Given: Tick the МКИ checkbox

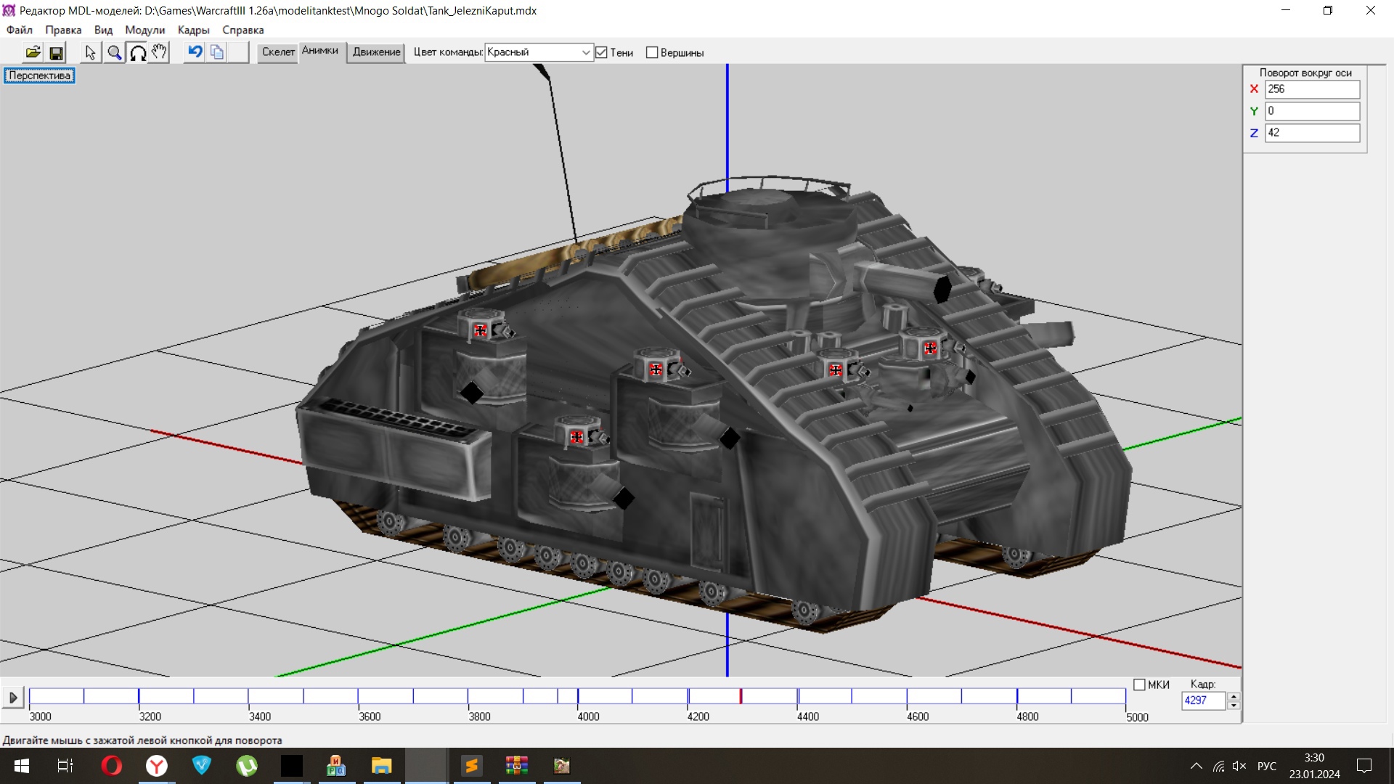Looking at the screenshot, I should 1139,685.
